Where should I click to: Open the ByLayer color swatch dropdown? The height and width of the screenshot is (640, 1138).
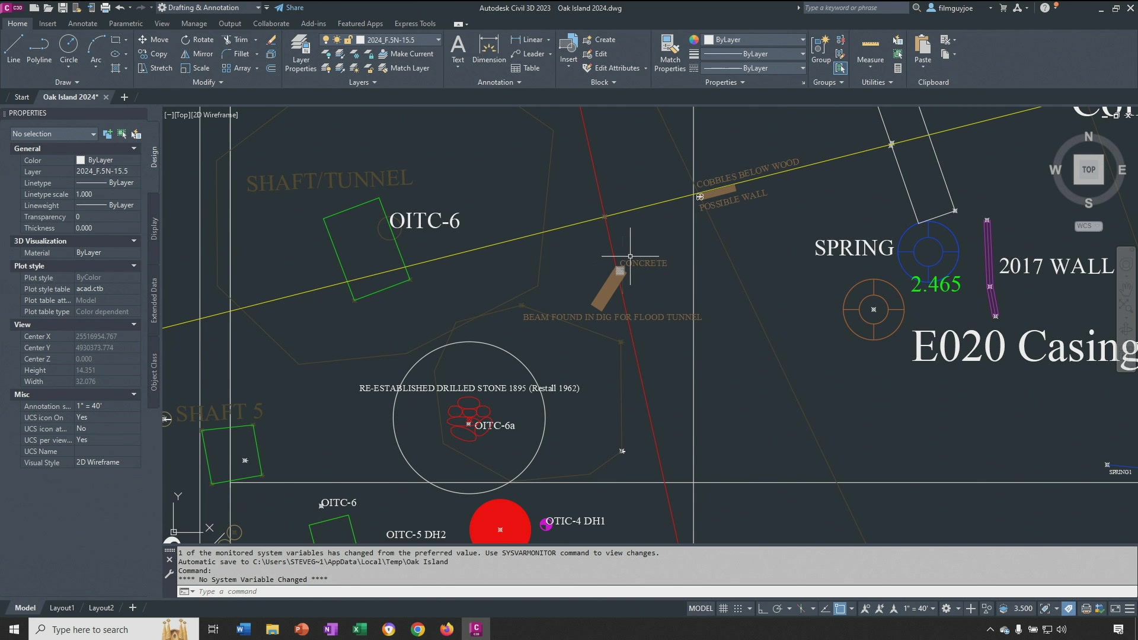click(x=754, y=40)
